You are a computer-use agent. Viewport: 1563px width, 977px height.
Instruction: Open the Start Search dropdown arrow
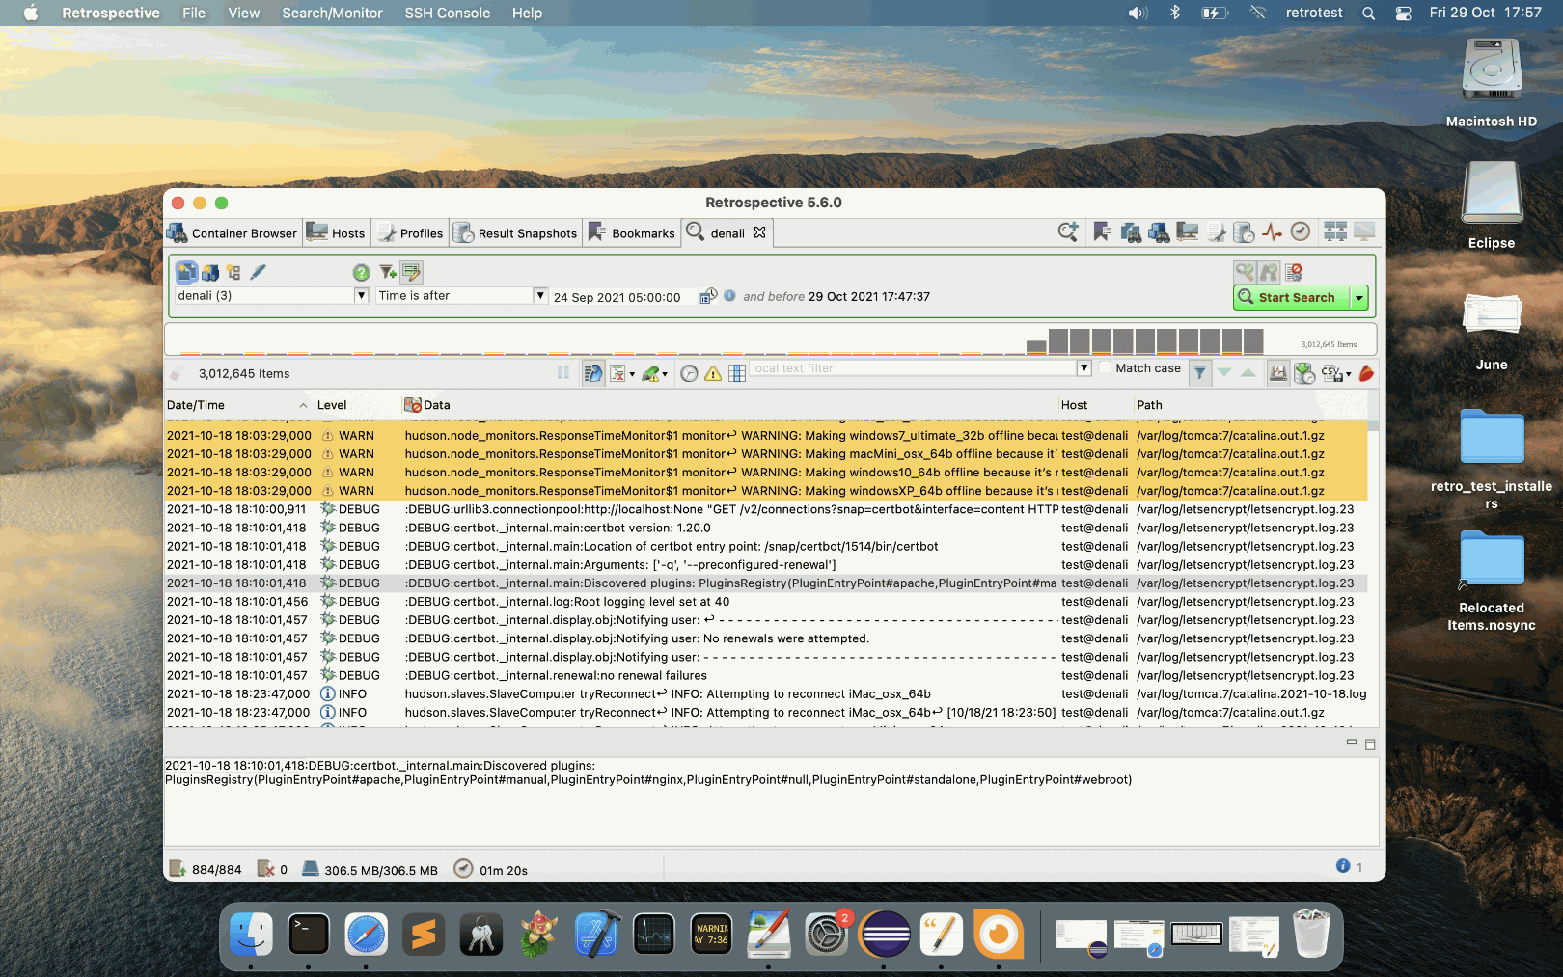(1359, 298)
